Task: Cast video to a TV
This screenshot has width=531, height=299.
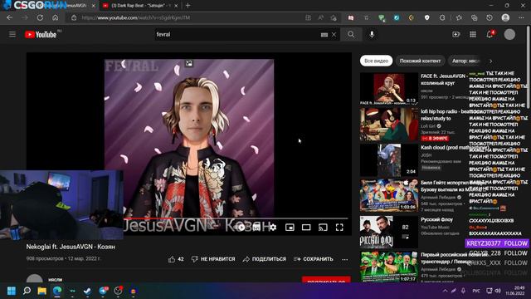Action: [323, 228]
